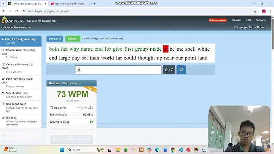Open Microsoft Edge from taskbar
This screenshot has height=154, width=274.
(157, 150)
